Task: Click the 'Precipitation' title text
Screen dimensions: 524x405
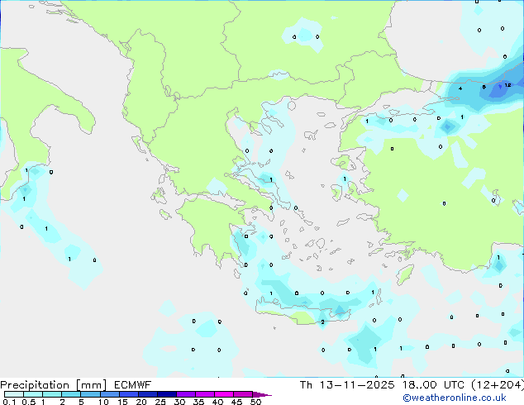Action: (35, 385)
